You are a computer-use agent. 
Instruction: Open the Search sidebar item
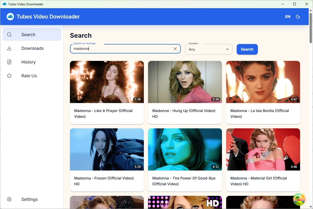32,35
